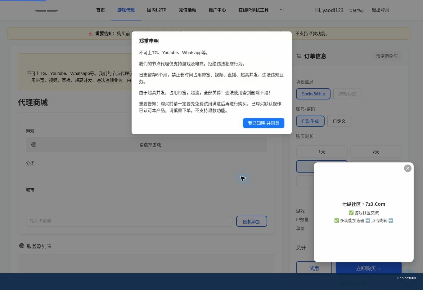Image resolution: width=423 pixels, height=290 pixels.
Task: Open 游戏代理 navigation tab
Action: [x=126, y=10]
